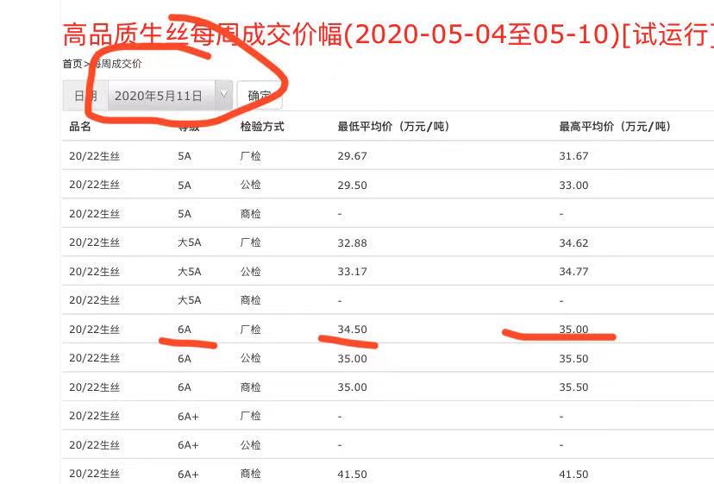Image resolution: width=714 pixels, height=484 pixels.
Task: Go to 首页 breadcrumb link
Action: pos(72,64)
